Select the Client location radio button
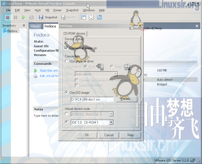Screen dimensions: 202x164 point(112,66)
